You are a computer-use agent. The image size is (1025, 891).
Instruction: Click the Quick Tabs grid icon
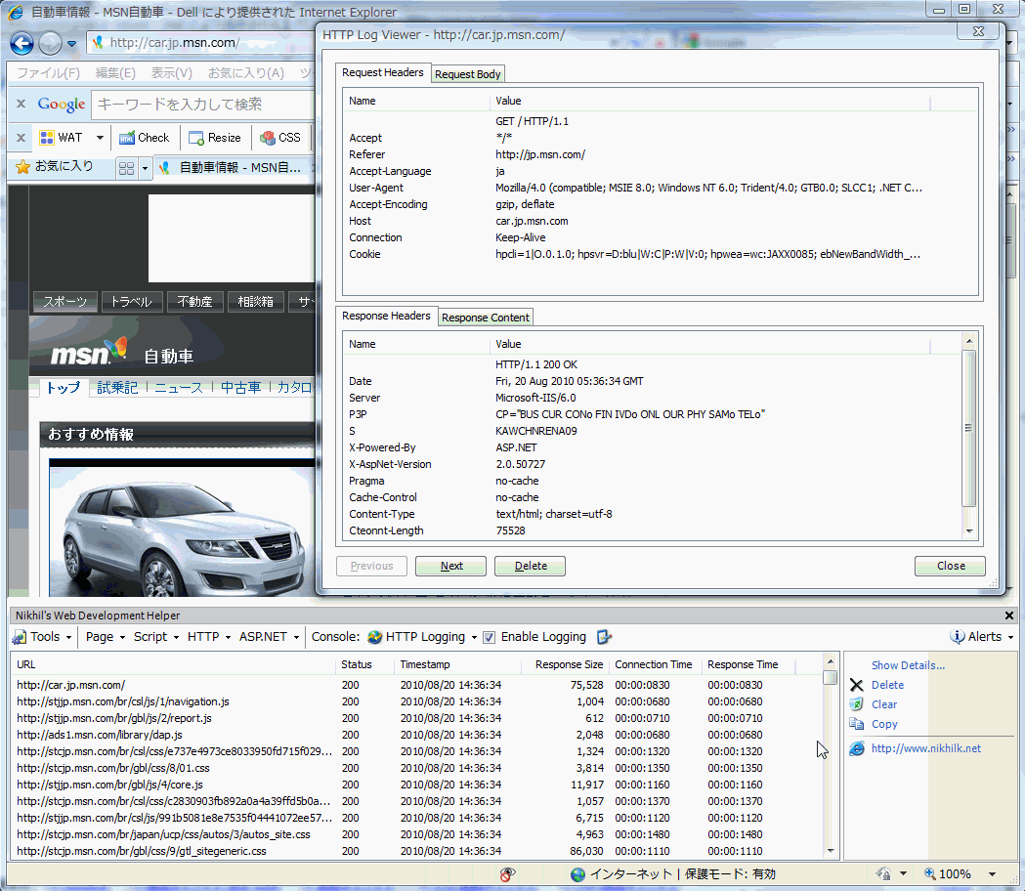pos(127,168)
